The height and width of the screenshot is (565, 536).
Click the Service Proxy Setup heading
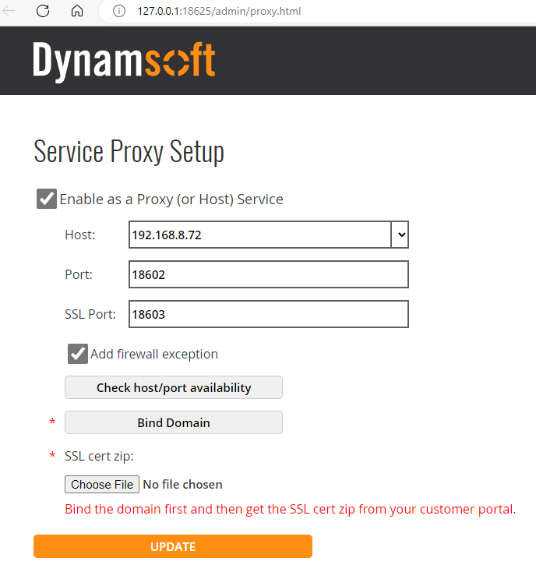pos(129,151)
